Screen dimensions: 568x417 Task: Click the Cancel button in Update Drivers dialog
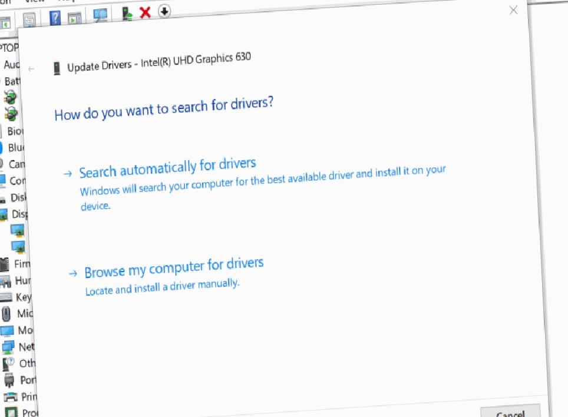coord(510,412)
